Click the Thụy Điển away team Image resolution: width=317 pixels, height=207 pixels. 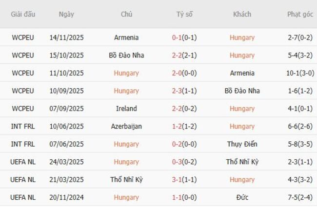click(x=242, y=144)
